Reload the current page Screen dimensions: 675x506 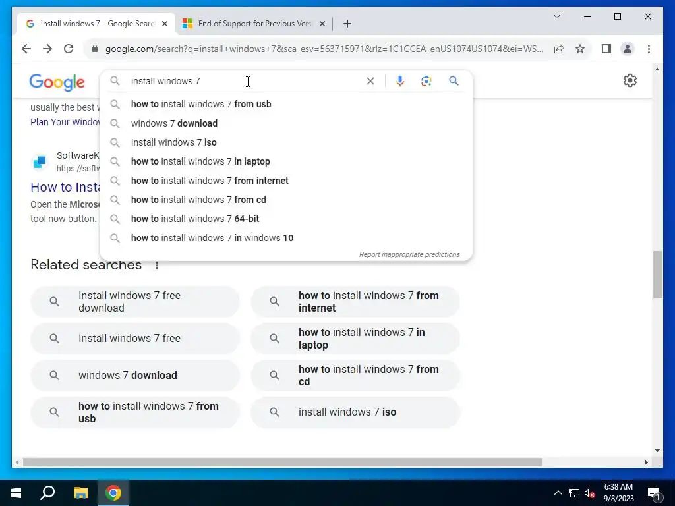(x=69, y=49)
